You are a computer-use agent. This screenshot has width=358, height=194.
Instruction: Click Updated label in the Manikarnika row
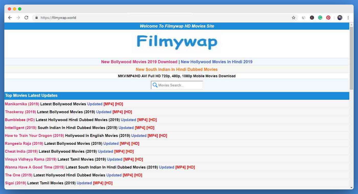point(95,104)
